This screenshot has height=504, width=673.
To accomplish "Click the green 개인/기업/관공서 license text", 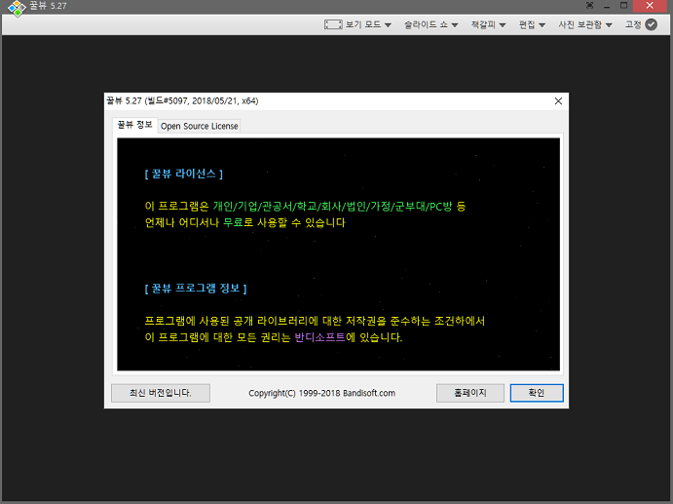I will tap(332, 207).
